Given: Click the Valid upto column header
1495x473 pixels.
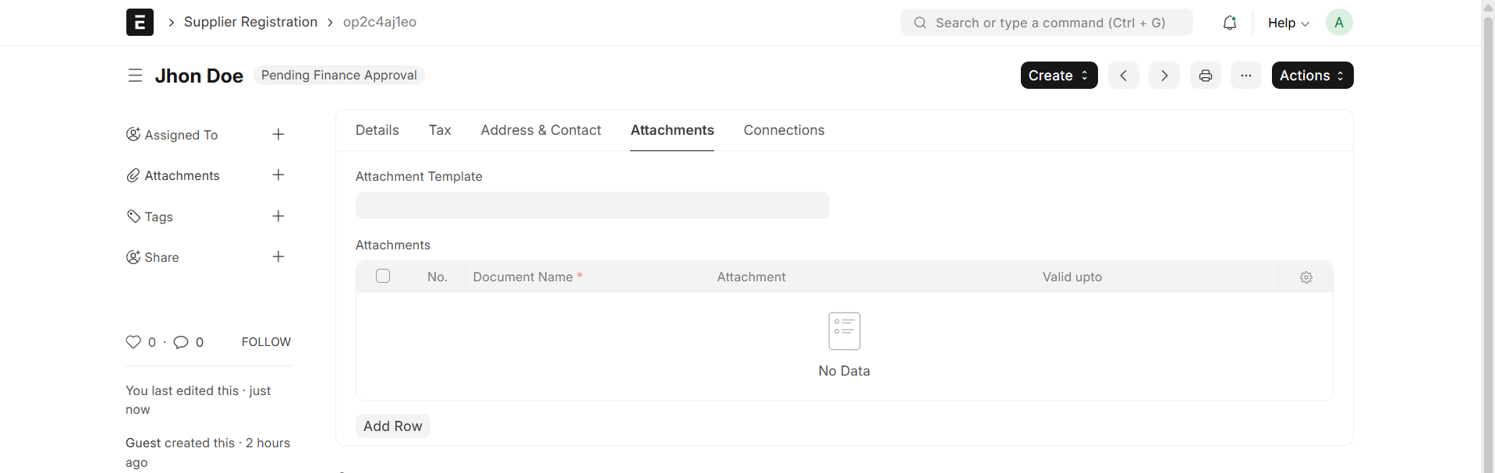Looking at the screenshot, I should (x=1157, y=277).
